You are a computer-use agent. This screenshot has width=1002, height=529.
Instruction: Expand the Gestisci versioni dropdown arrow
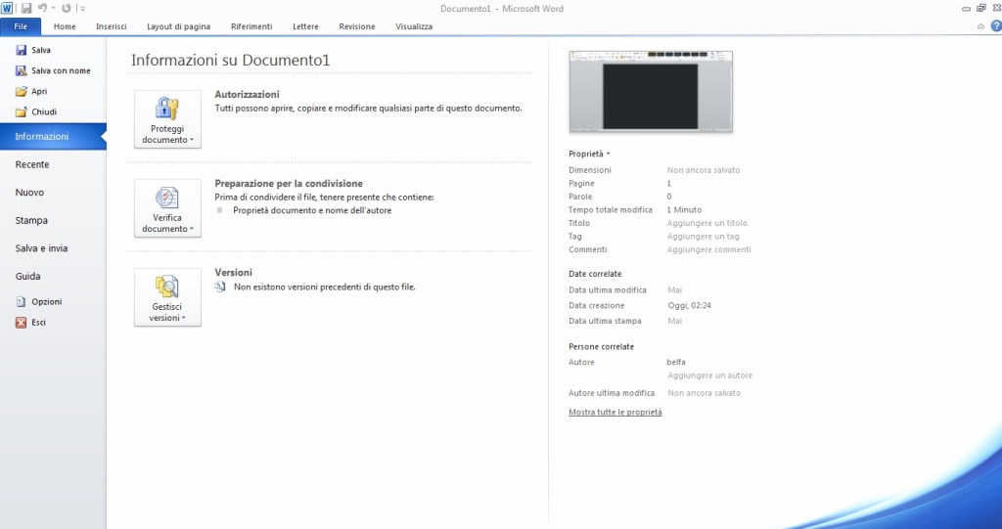point(183,318)
